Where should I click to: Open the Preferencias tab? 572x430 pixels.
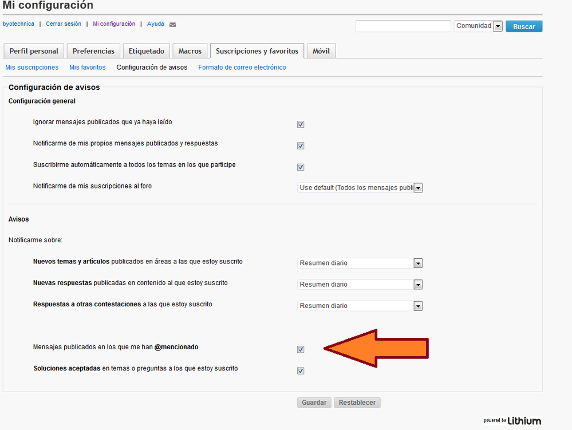pos(94,51)
